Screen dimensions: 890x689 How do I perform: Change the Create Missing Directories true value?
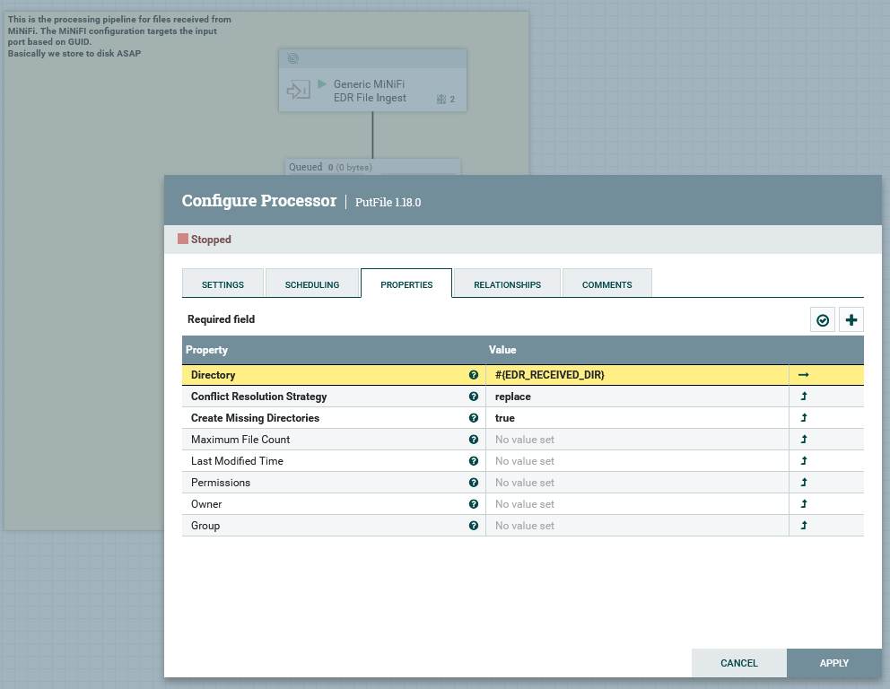click(636, 418)
